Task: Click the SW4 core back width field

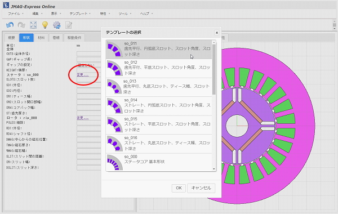Action: (x=89, y=108)
